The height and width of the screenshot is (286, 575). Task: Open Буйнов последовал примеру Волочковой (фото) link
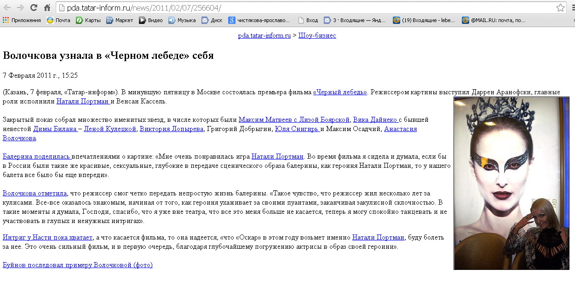(x=78, y=265)
